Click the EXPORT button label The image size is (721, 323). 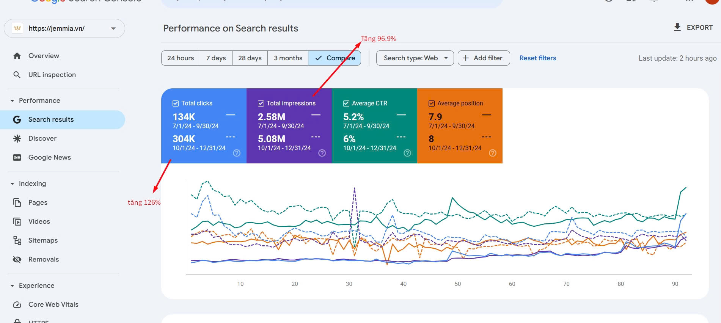(x=700, y=28)
